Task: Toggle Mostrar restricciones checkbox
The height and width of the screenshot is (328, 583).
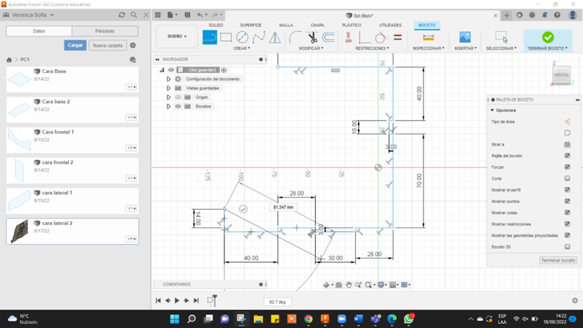Action: pos(567,224)
